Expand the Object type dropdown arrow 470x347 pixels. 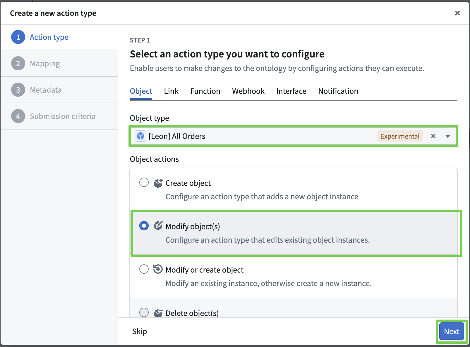[447, 136]
